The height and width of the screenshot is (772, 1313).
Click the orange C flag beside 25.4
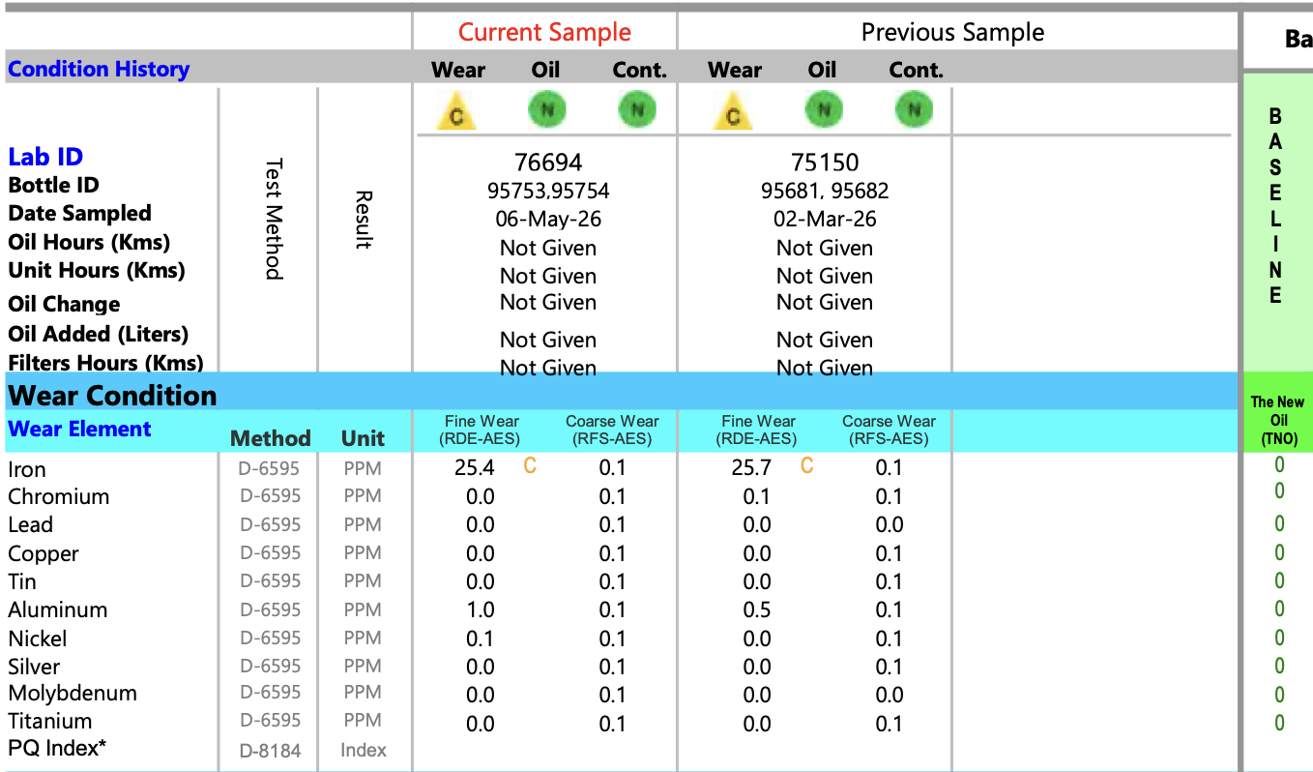(530, 466)
